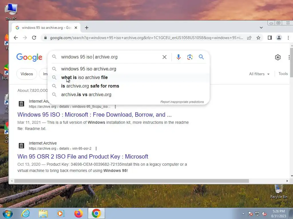The height and width of the screenshot is (219, 293).
Task: Select the windows 95 iso archive.org tab
Action: (46, 28)
